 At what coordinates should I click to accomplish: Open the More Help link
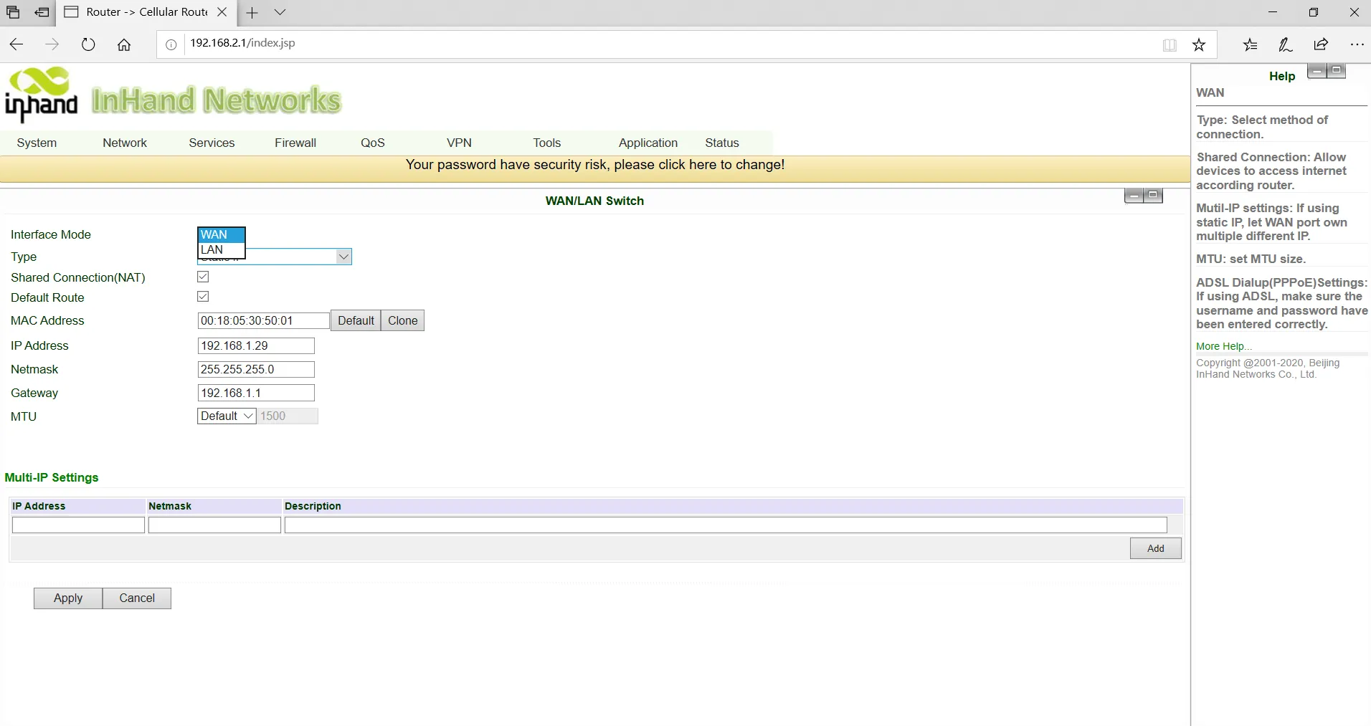(1224, 347)
